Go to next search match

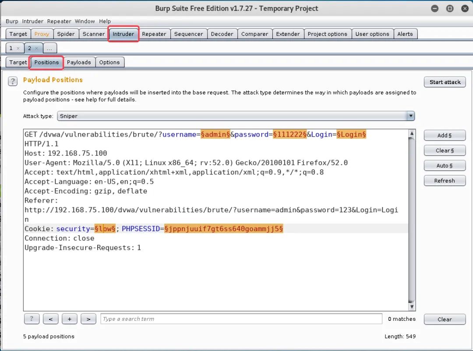[88, 319]
